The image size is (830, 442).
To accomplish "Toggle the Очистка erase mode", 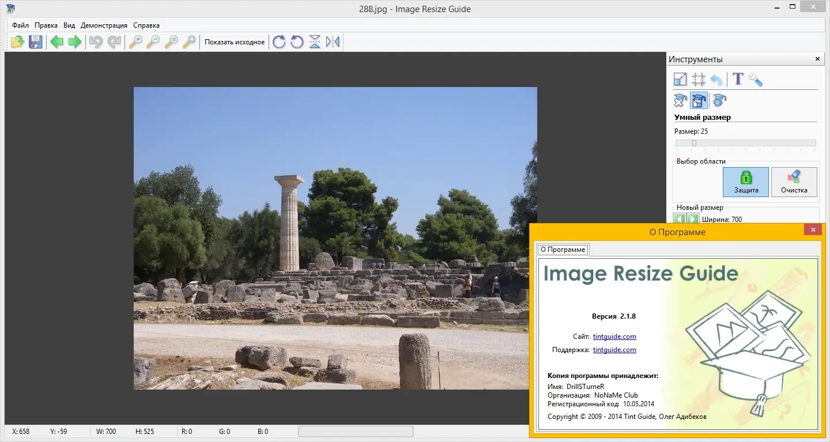I will point(794,182).
